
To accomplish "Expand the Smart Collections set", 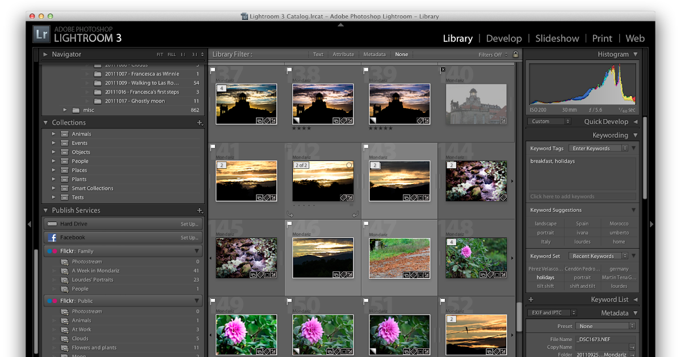I will point(53,188).
